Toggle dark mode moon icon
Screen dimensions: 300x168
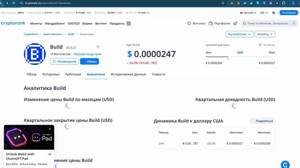click(x=274, y=13)
